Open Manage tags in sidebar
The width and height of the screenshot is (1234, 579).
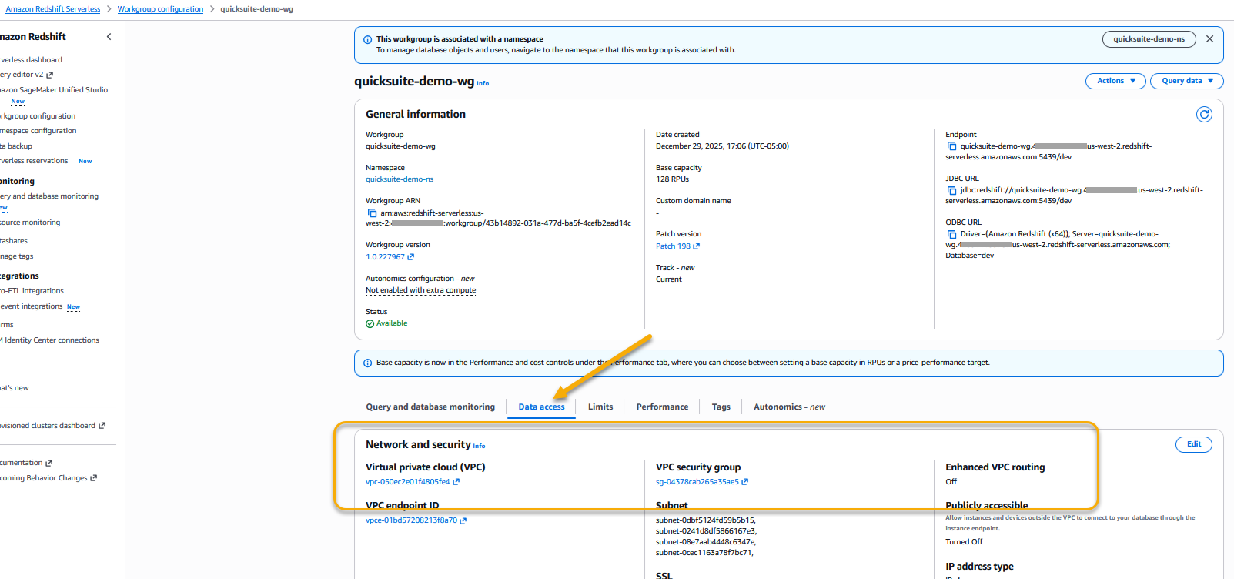pyautogui.click(x=17, y=256)
